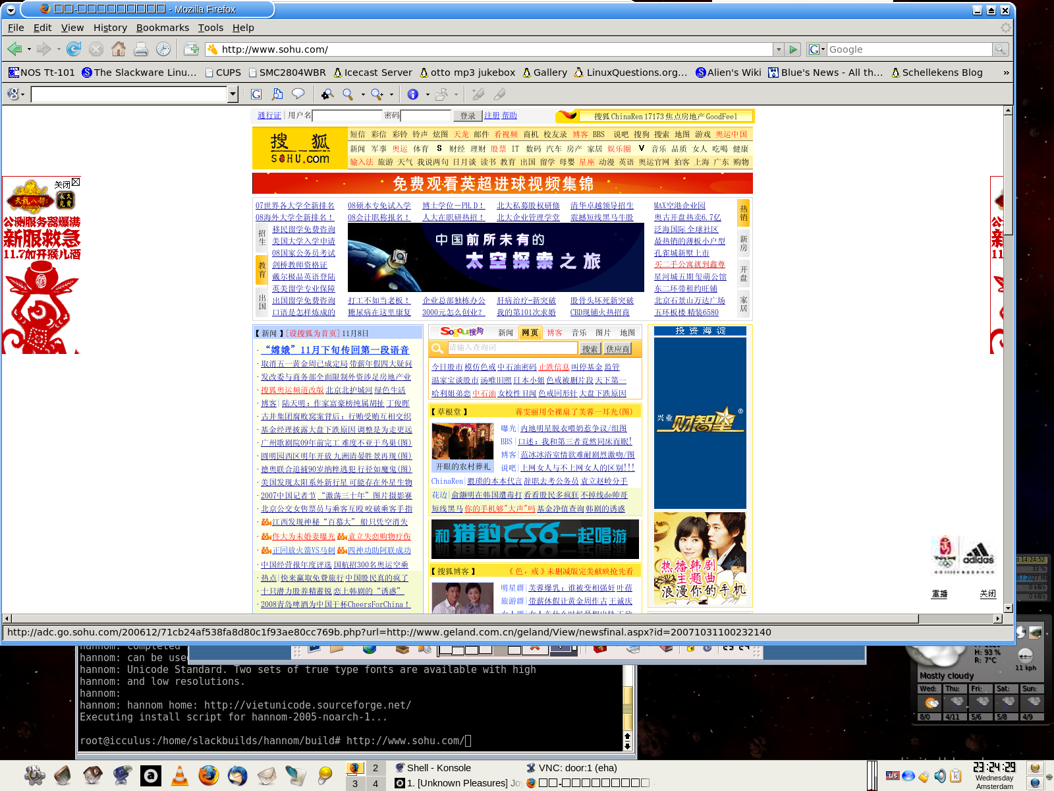Open the Google toolbar logo menu dropdown
The height and width of the screenshot is (791, 1054).
(x=14, y=94)
